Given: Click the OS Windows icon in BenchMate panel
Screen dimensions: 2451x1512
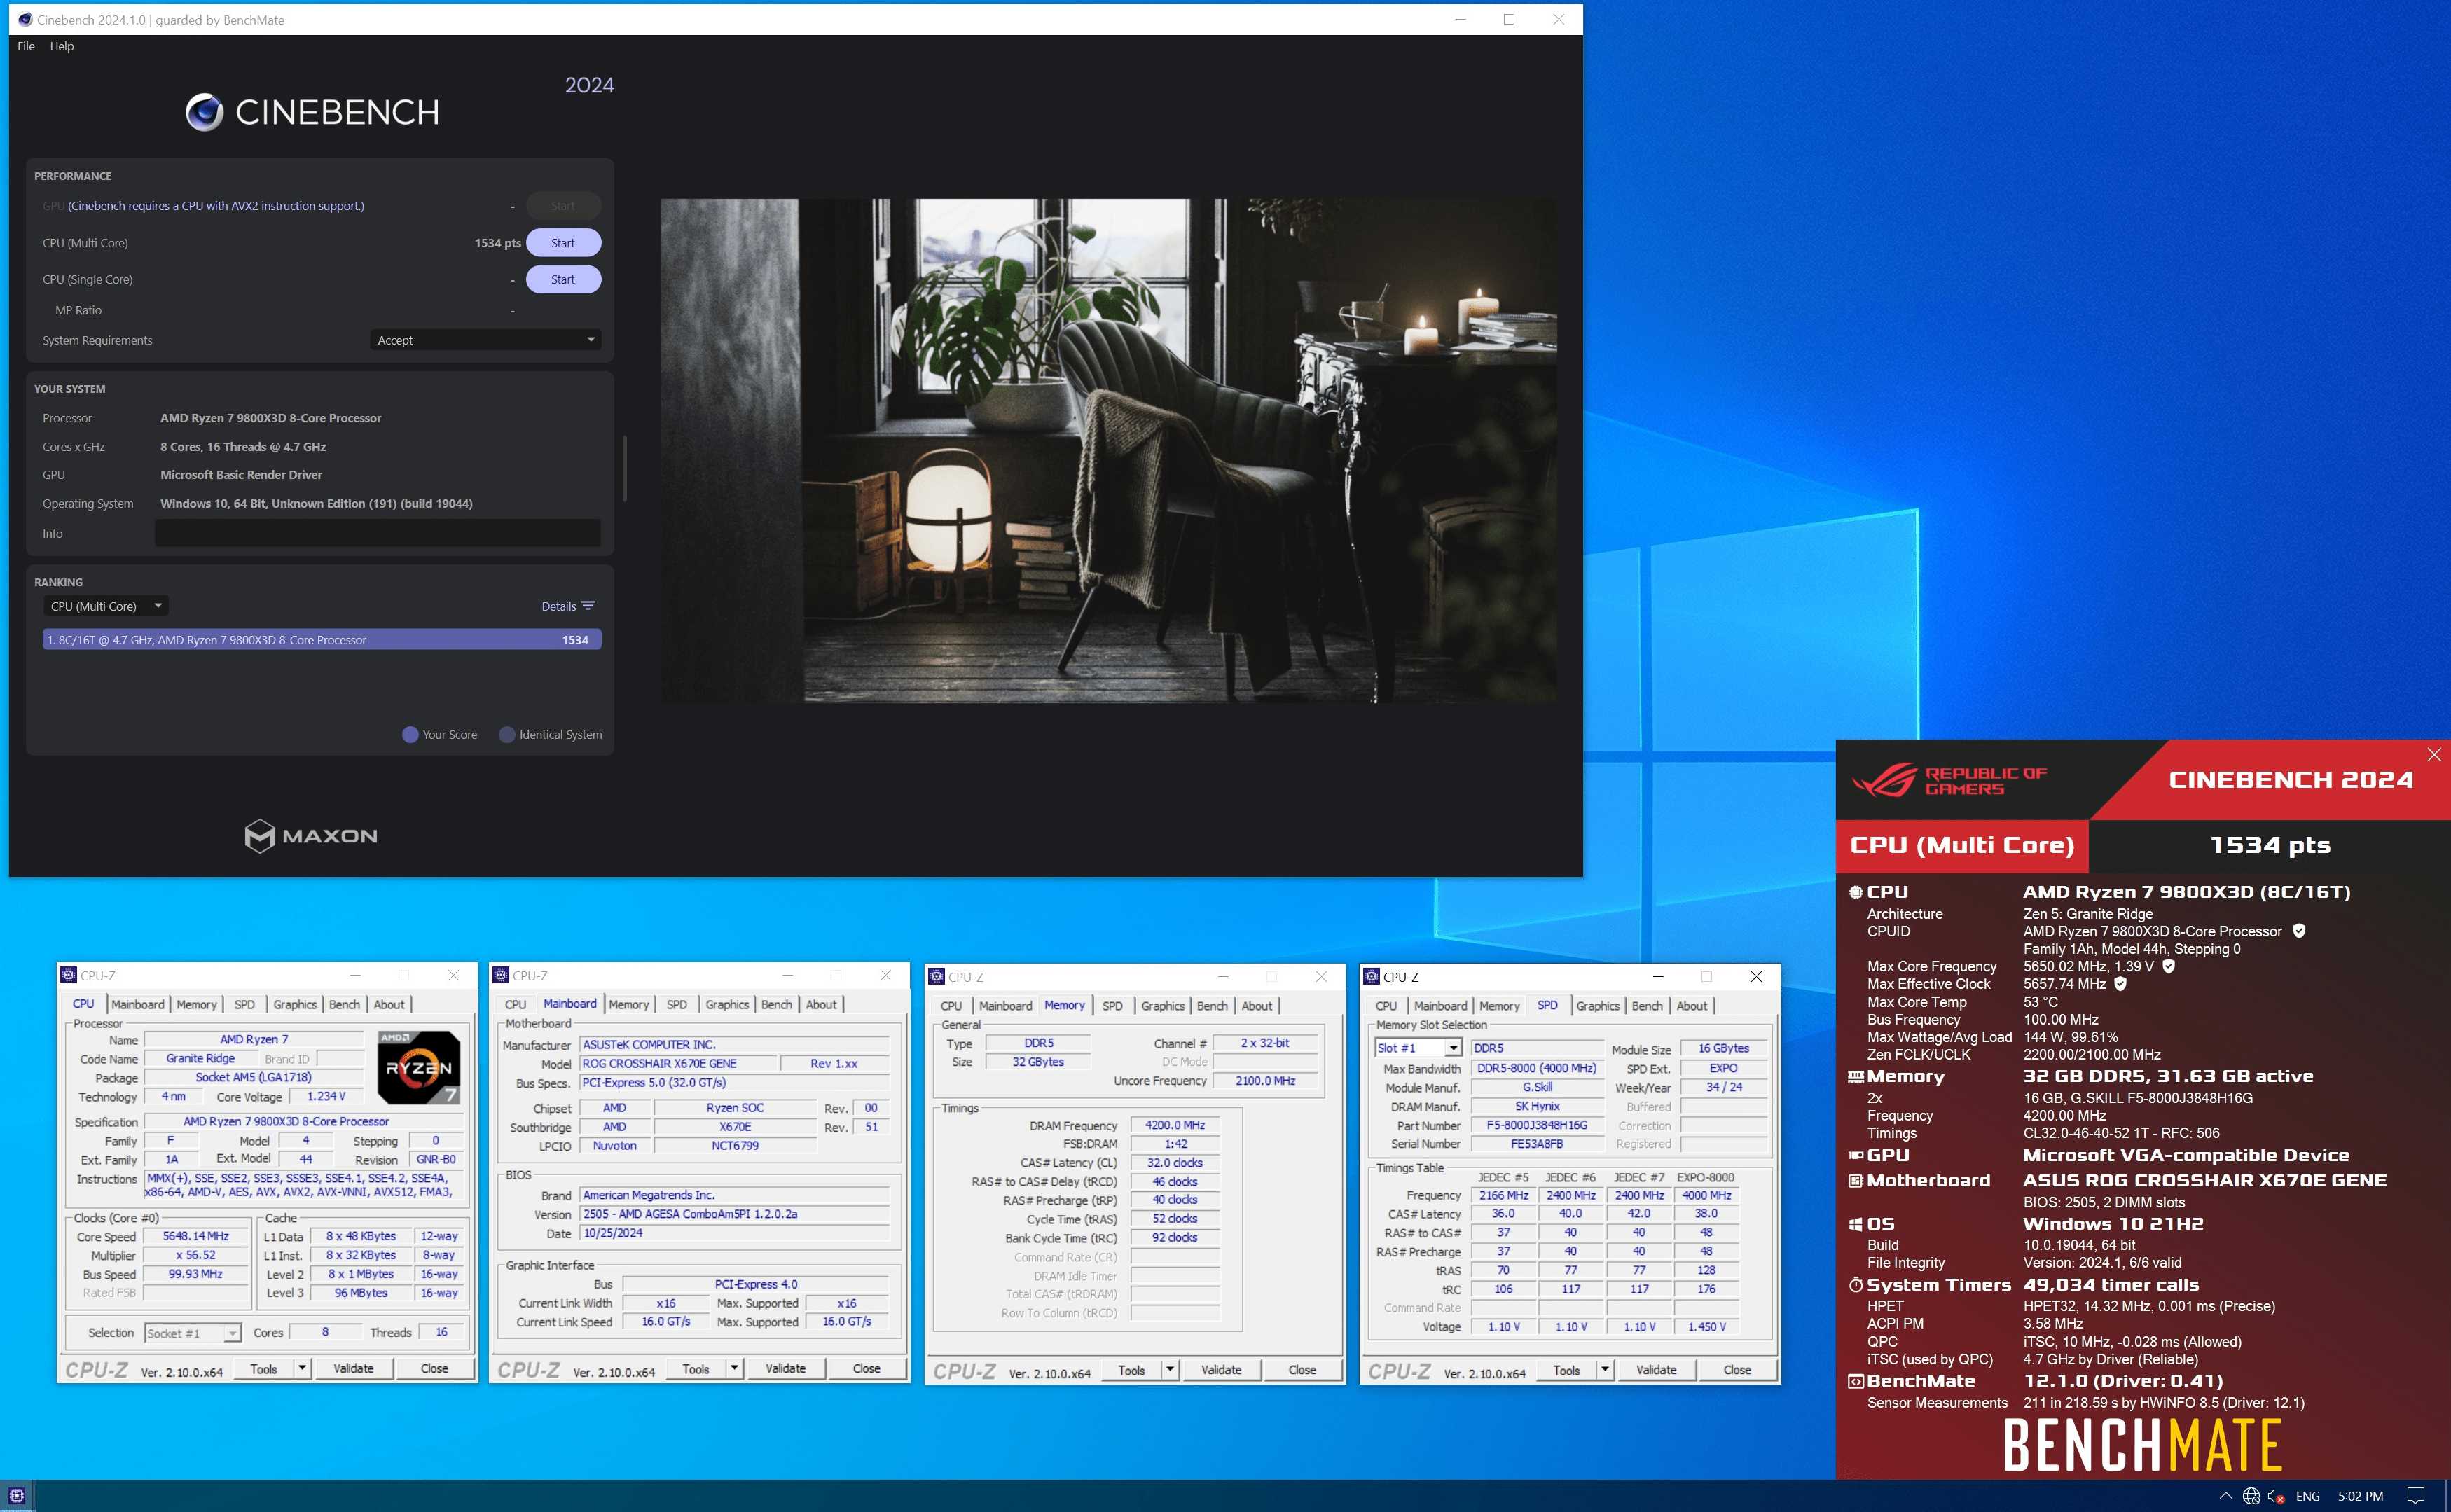Looking at the screenshot, I should [x=1855, y=1224].
